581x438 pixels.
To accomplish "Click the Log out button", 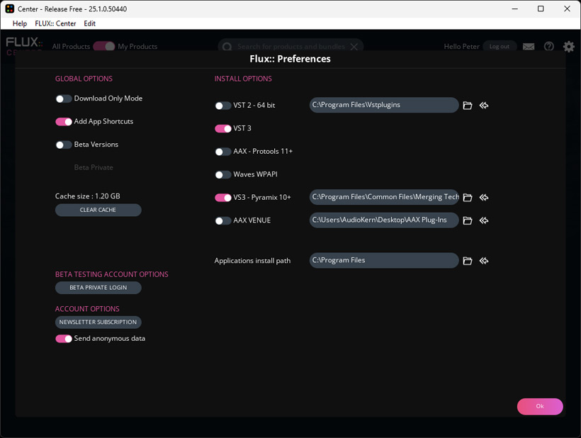I will 500,46.
